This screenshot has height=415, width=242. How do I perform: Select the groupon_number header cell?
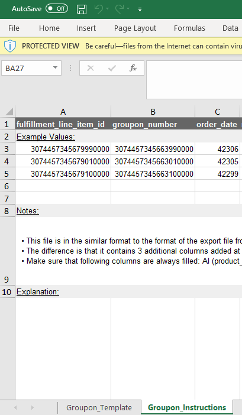click(x=153, y=124)
